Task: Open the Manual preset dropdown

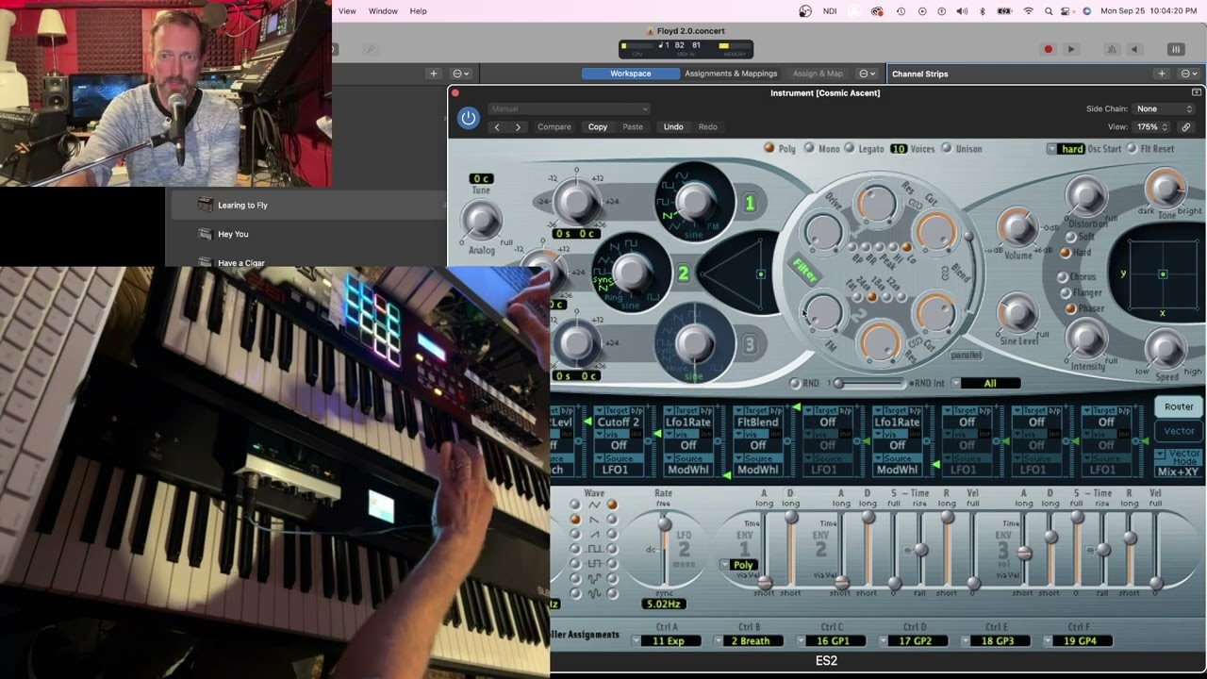Action: point(570,108)
